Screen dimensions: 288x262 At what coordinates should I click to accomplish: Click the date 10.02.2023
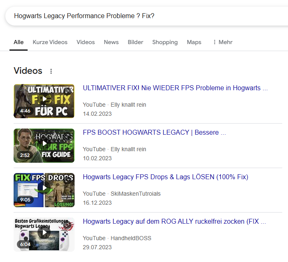click(97, 158)
